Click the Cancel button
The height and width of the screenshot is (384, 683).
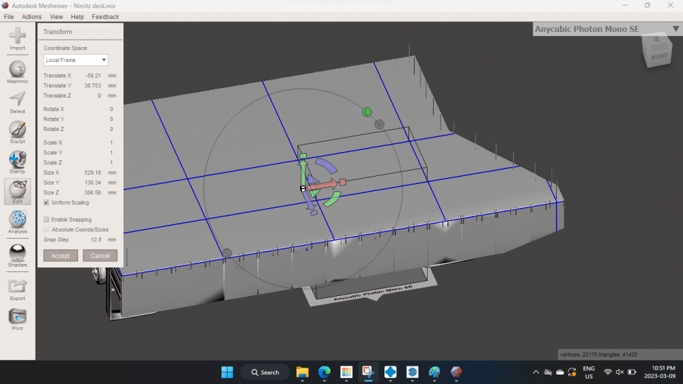(100, 256)
